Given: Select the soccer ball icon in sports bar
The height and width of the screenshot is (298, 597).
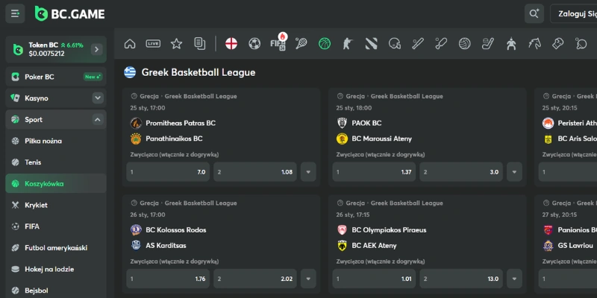Looking at the screenshot, I should pyautogui.click(x=254, y=44).
